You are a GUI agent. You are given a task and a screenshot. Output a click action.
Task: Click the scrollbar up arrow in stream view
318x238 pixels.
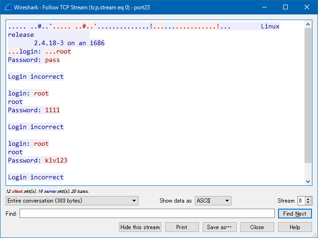tap(308, 24)
